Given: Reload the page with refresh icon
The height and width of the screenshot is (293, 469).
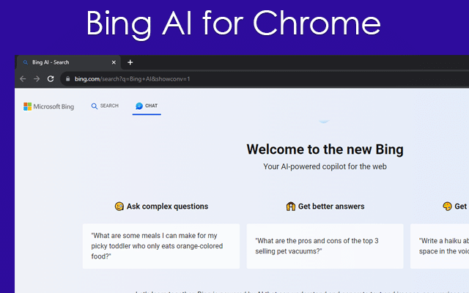Looking at the screenshot, I should click(51, 79).
